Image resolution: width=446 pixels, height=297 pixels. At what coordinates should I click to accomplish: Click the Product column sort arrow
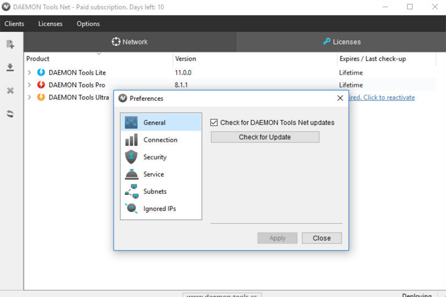point(99,53)
